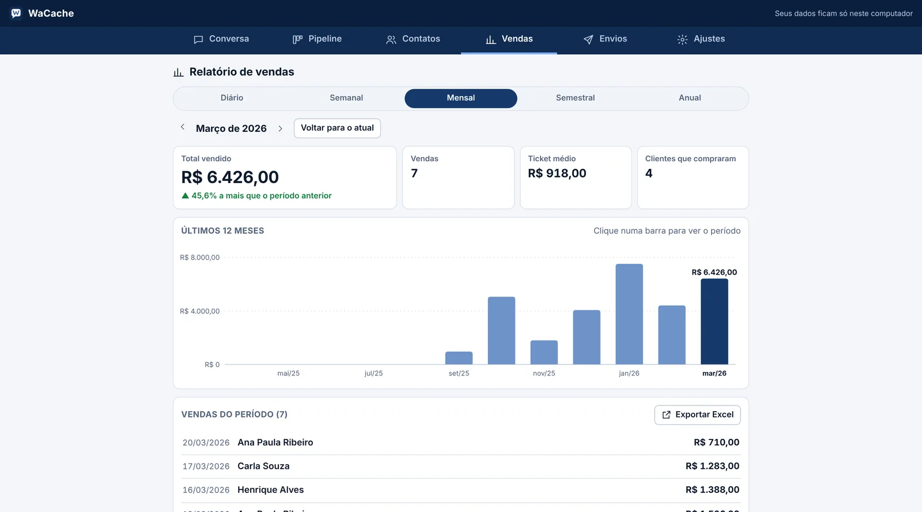The image size is (922, 512).
Task: Switch to the Pipeline tab
Action: pos(317,39)
